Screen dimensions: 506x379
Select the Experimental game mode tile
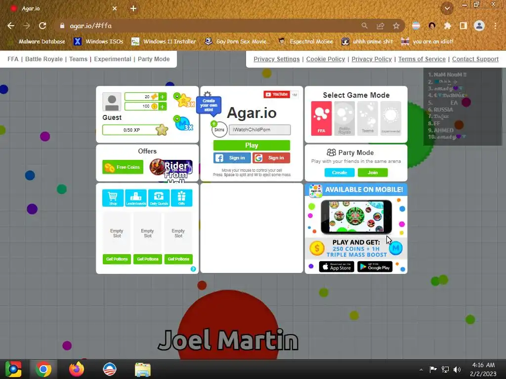(x=391, y=118)
